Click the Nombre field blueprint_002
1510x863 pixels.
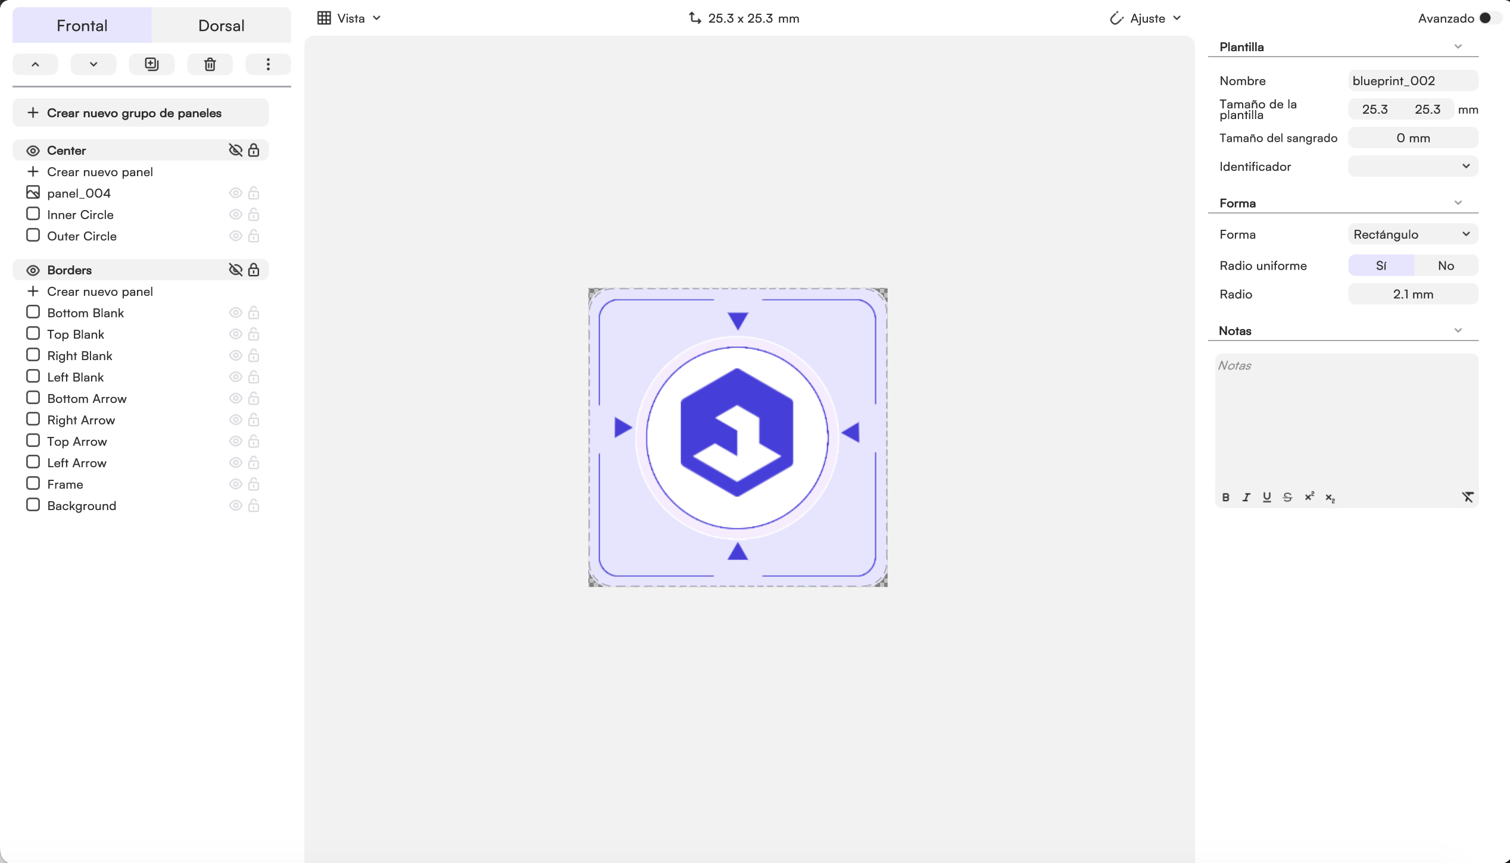point(1413,80)
